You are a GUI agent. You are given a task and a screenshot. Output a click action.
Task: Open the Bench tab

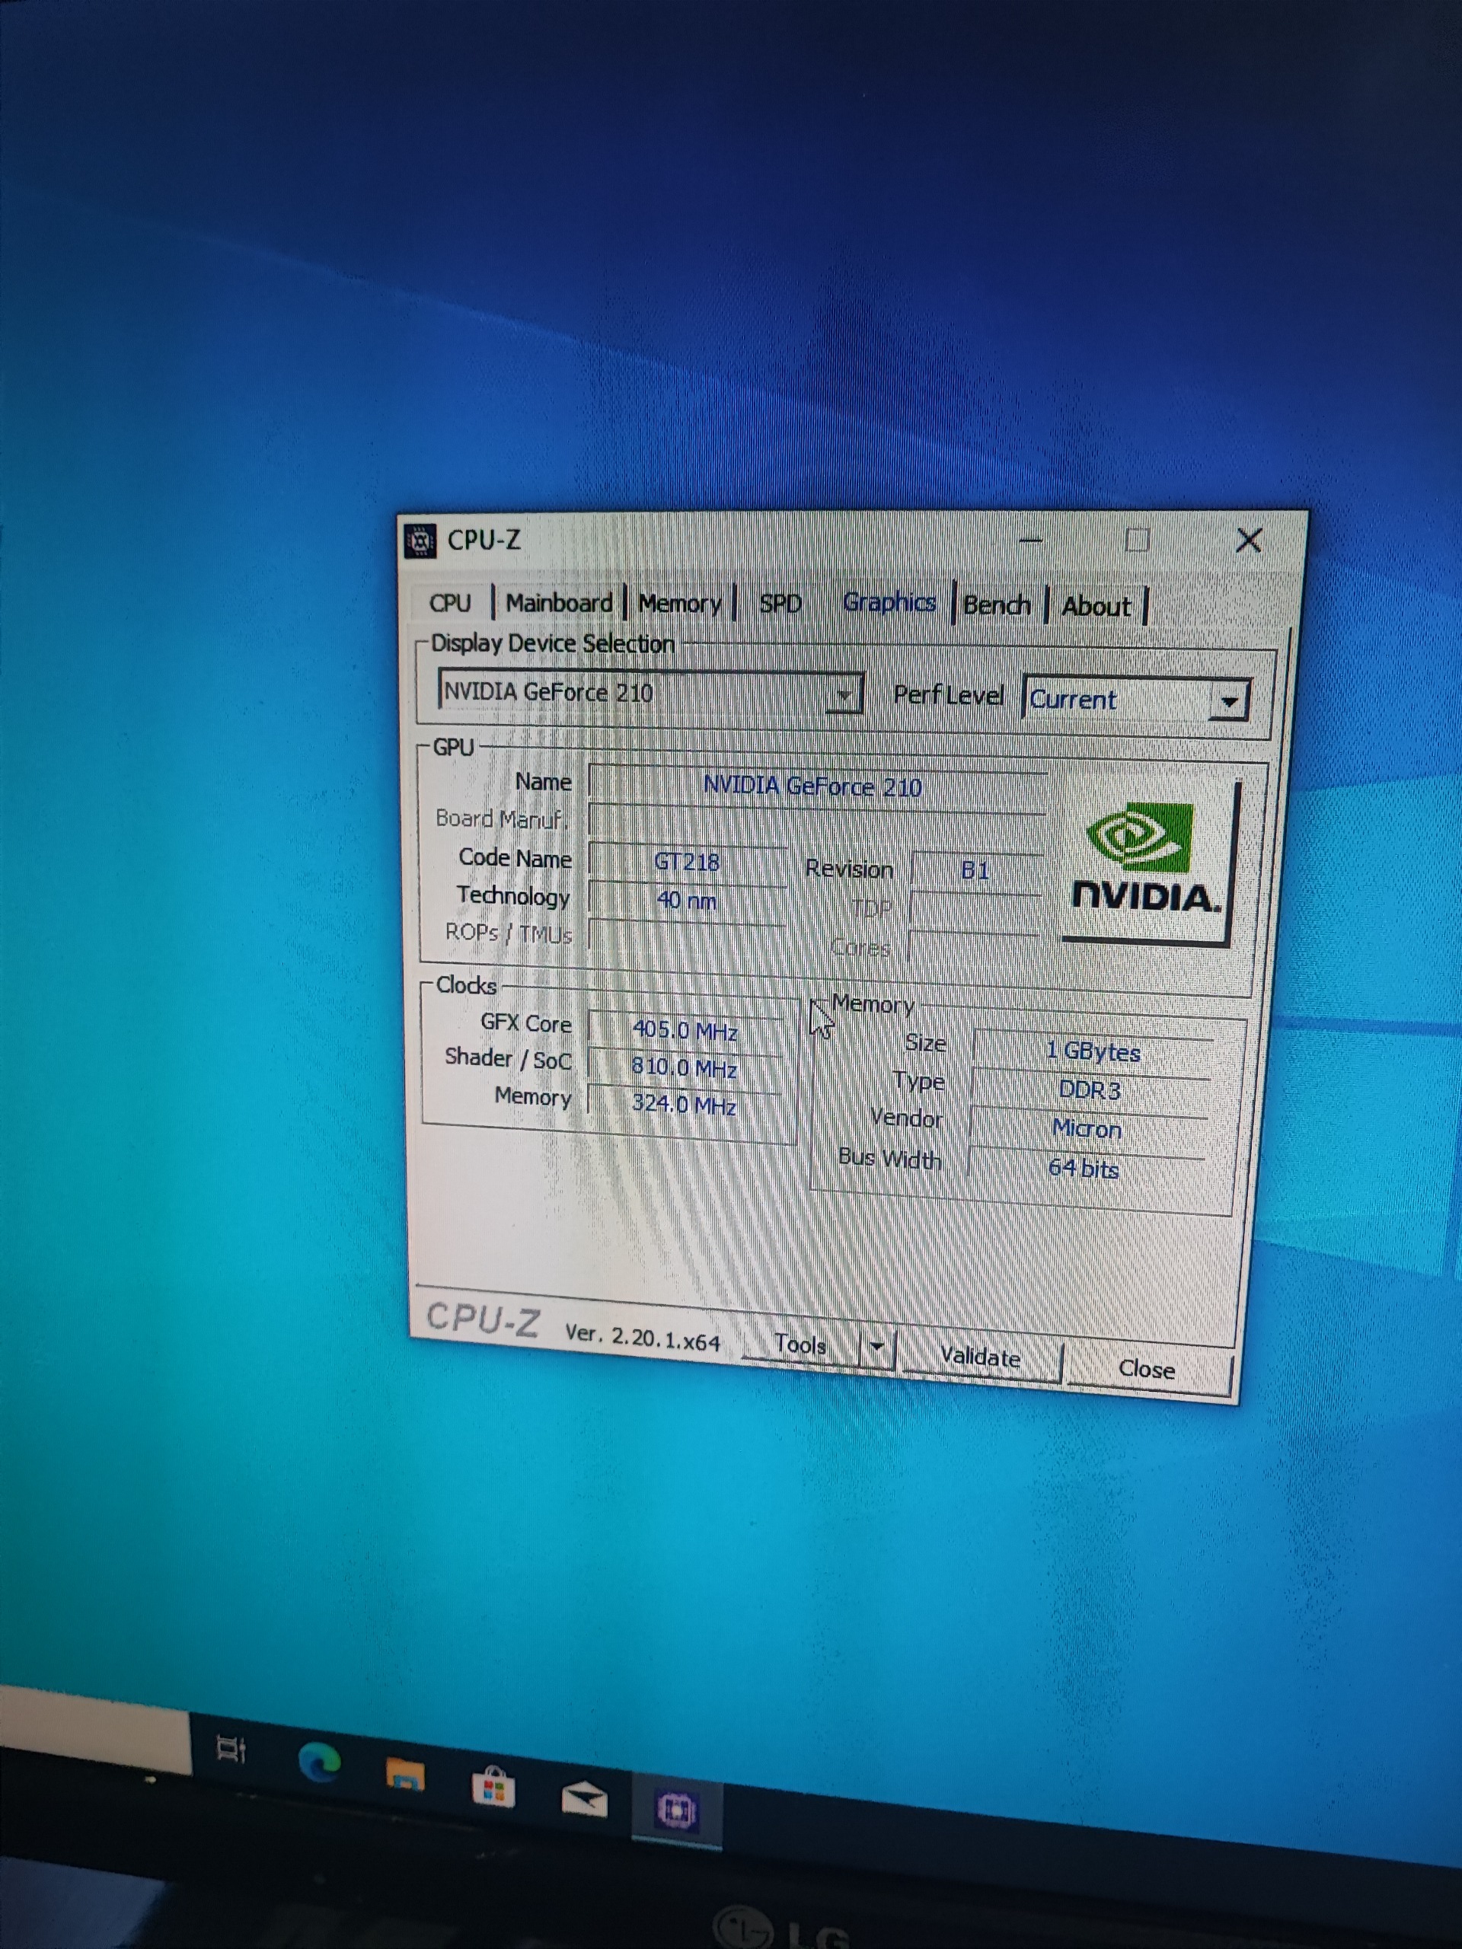pos(997,605)
